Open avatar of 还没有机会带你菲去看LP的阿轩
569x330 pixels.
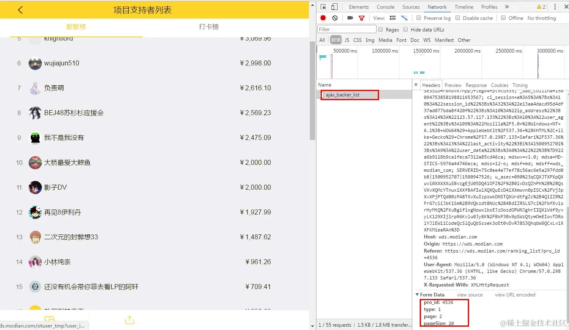(35, 287)
